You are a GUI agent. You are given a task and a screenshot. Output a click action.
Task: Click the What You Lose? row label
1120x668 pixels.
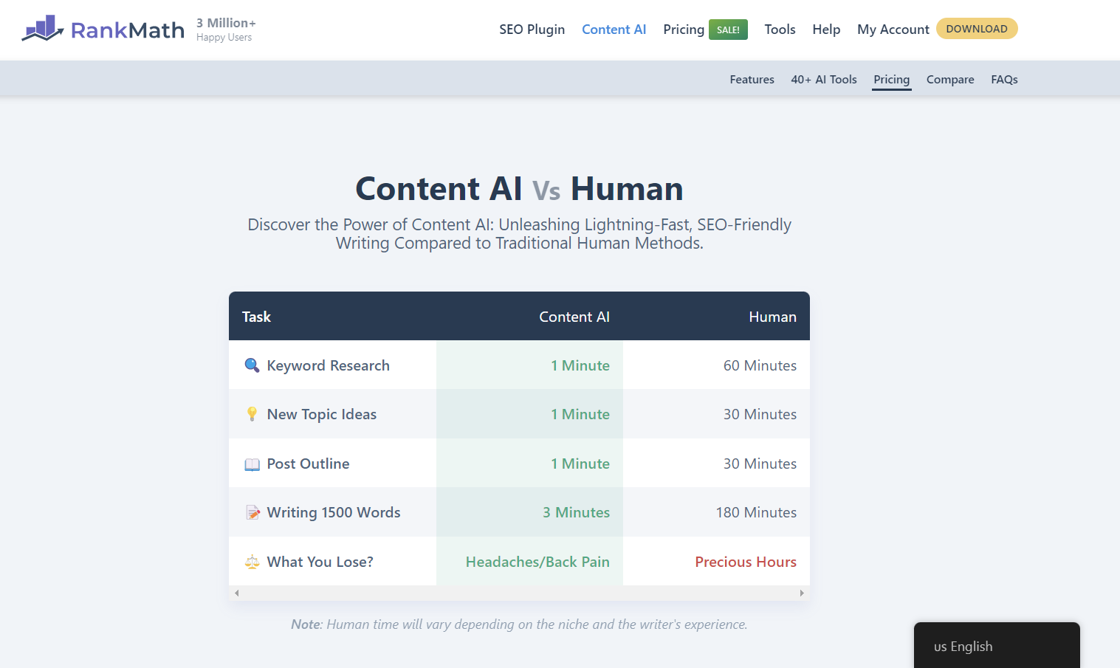point(320,562)
